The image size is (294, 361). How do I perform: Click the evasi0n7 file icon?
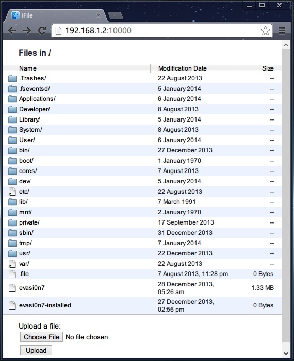coord(12,288)
